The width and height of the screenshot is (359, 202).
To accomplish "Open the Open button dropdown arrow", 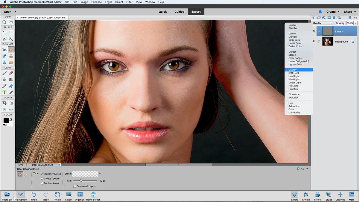I will [x=15, y=12].
